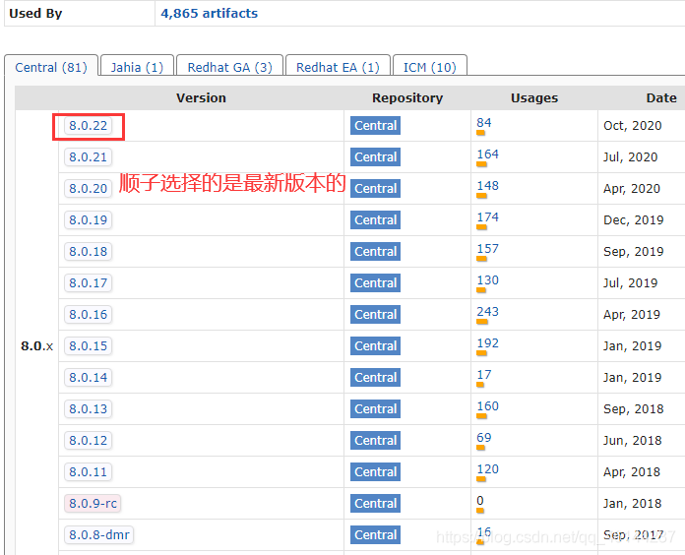Open the 243 usages link

point(487,311)
